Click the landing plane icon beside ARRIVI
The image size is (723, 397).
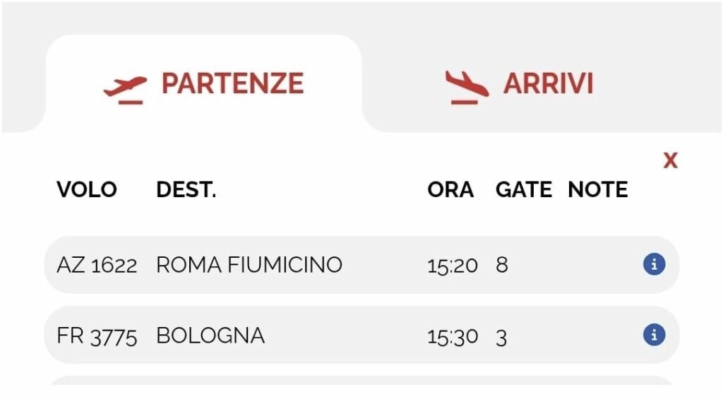[466, 88]
